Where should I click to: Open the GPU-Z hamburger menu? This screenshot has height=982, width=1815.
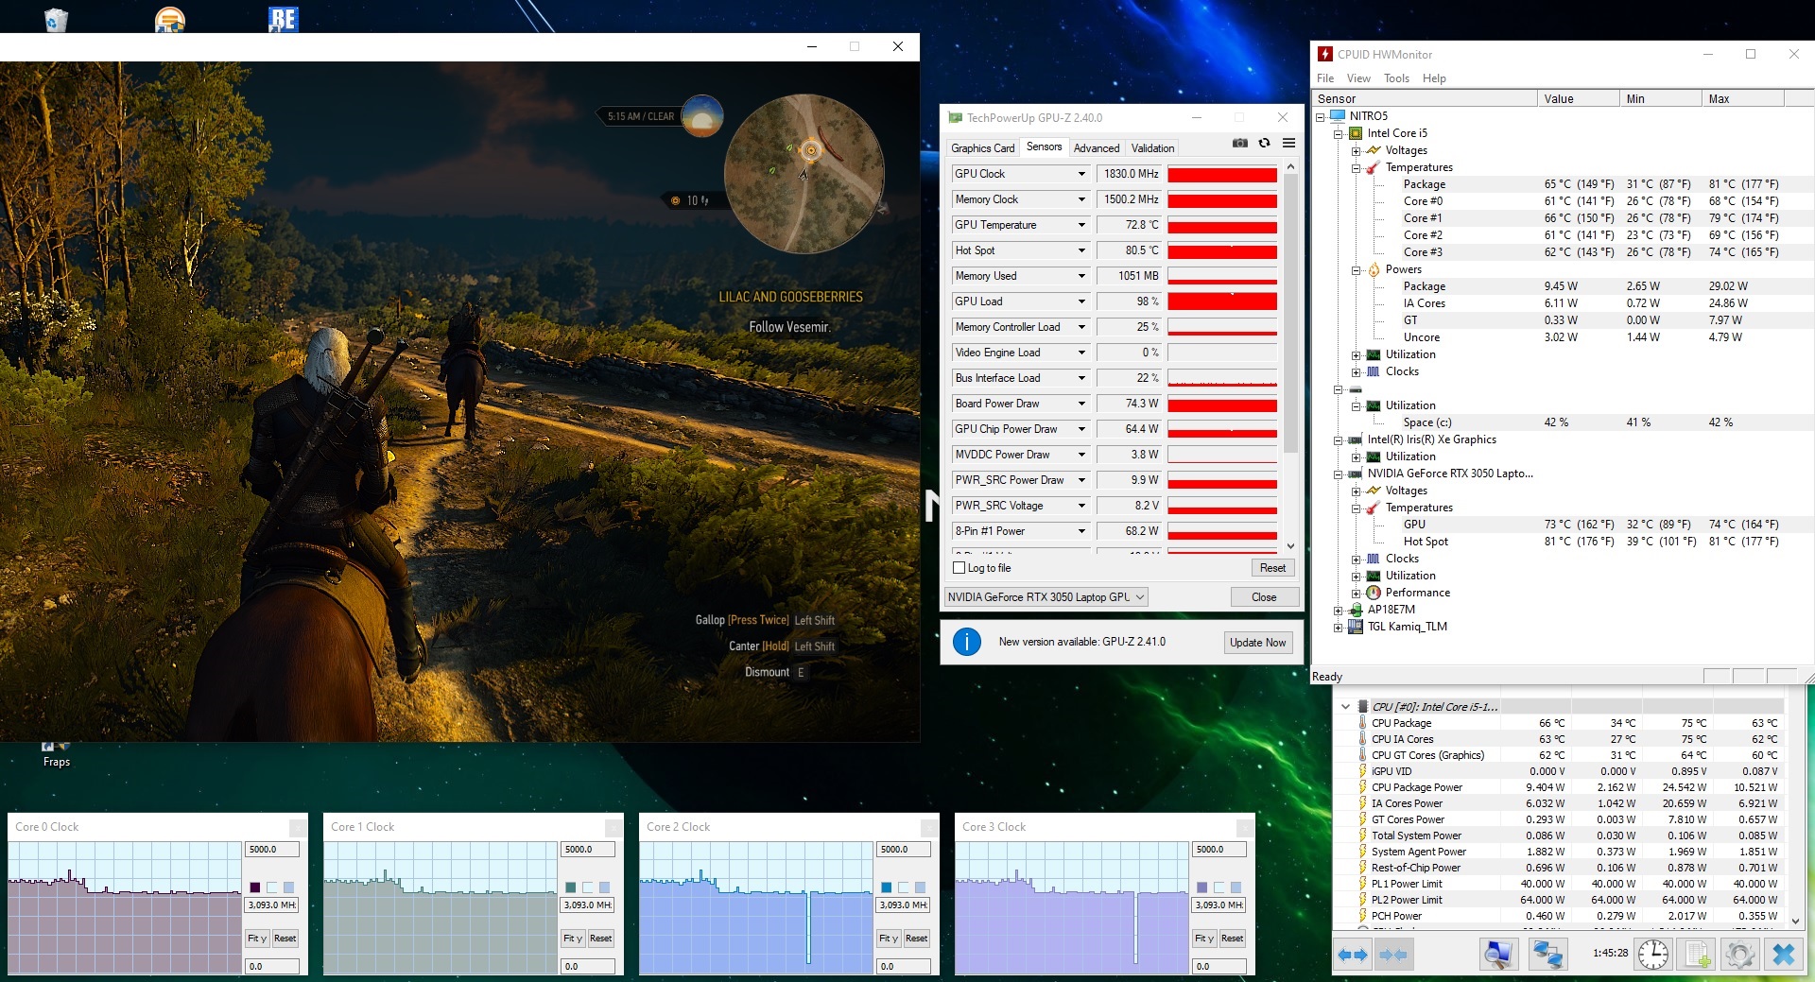[1288, 143]
